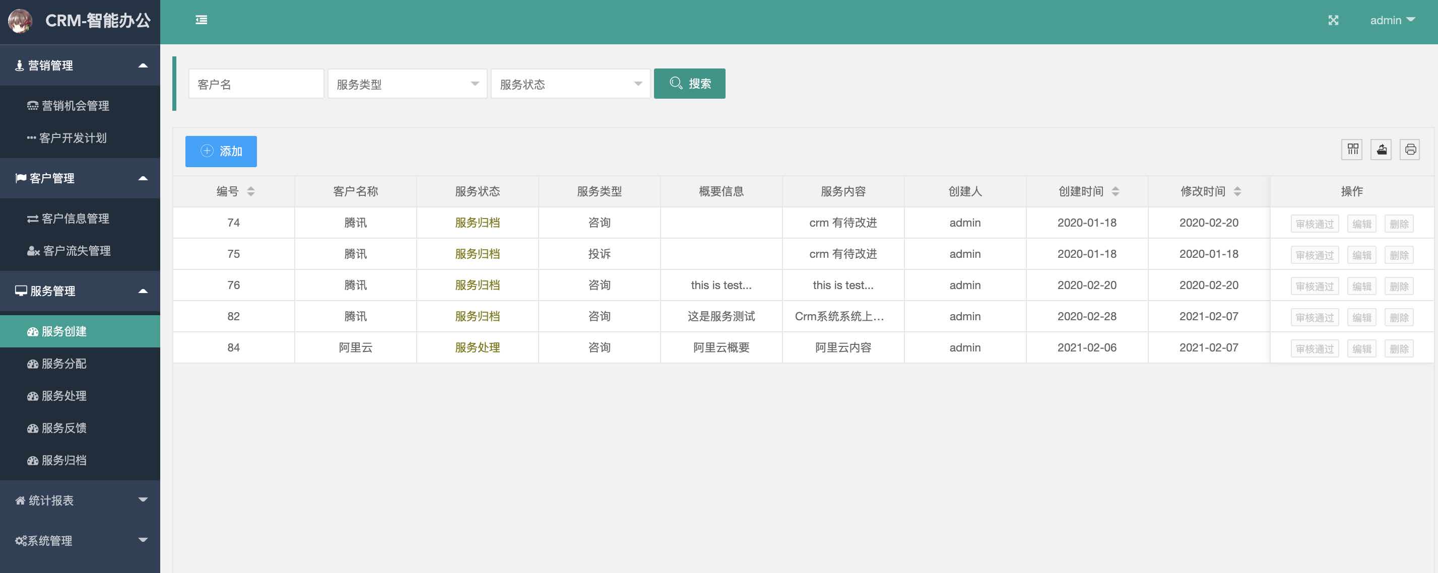Click the blue 添加 button
Viewport: 1438px width, 573px height.
point(221,151)
